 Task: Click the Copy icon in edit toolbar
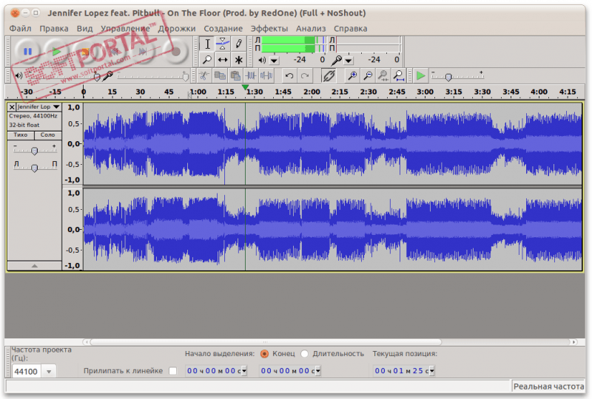(220, 76)
